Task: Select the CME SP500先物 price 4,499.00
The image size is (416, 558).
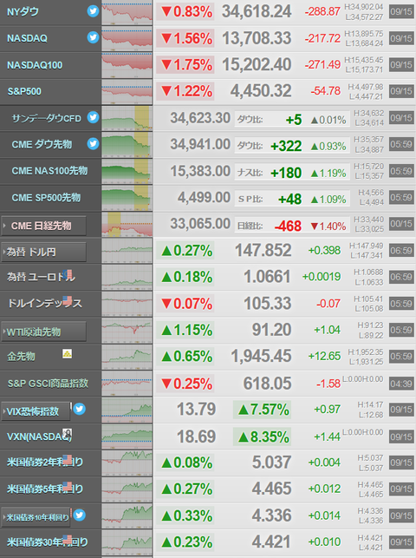Action: (204, 197)
